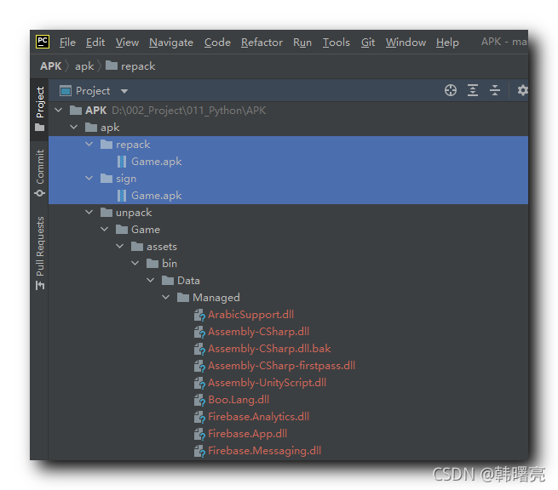558x490 pixels.
Task: Open the Edit menu
Action: 95,43
